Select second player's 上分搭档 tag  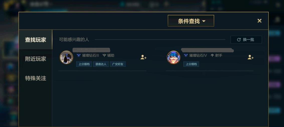[x=191, y=64]
